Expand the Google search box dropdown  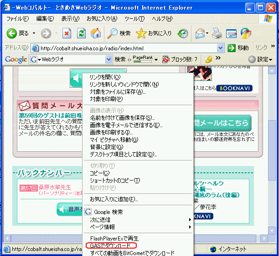[x=108, y=59]
